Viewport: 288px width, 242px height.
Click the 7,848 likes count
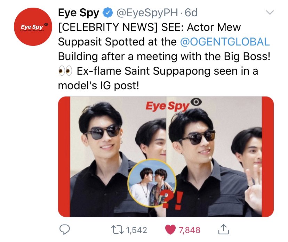coord(189,230)
